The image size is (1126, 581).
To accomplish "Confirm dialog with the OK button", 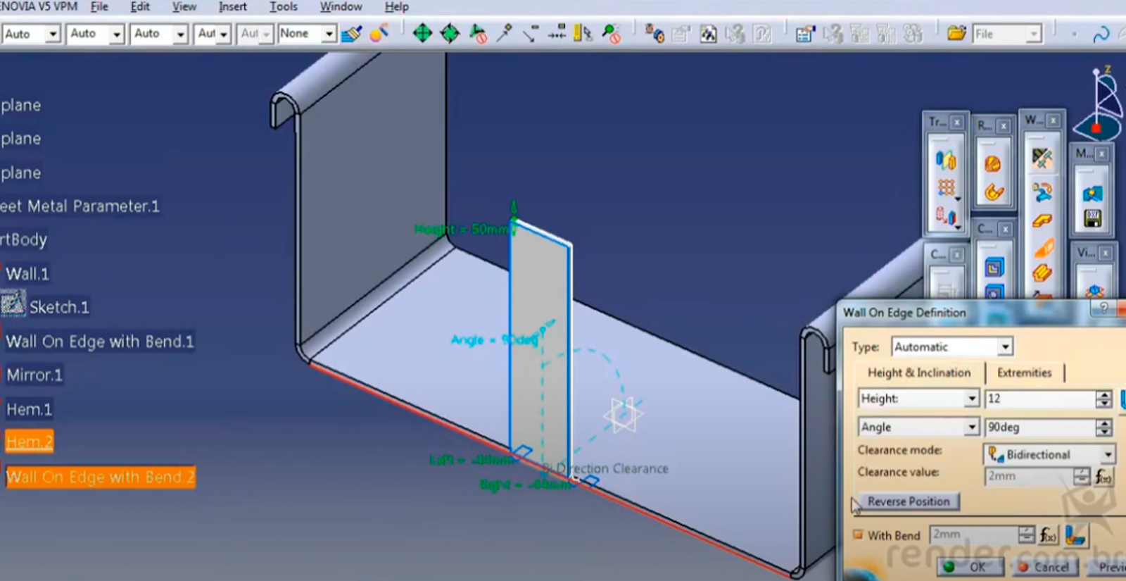I will [x=968, y=567].
